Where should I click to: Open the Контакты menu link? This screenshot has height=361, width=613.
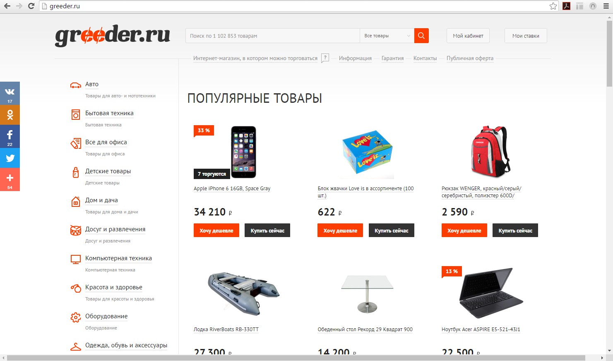tap(425, 58)
